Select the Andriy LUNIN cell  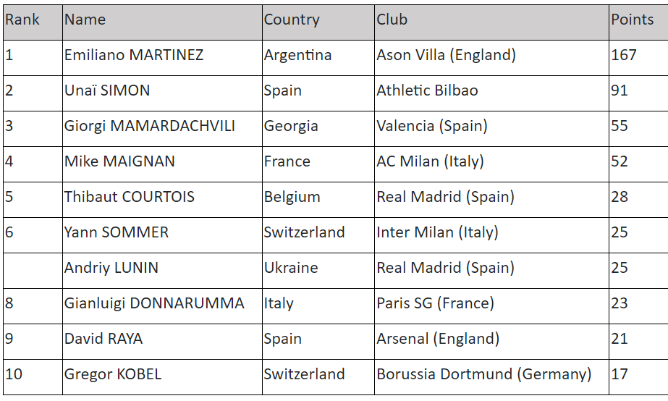pyautogui.click(x=111, y=269)
